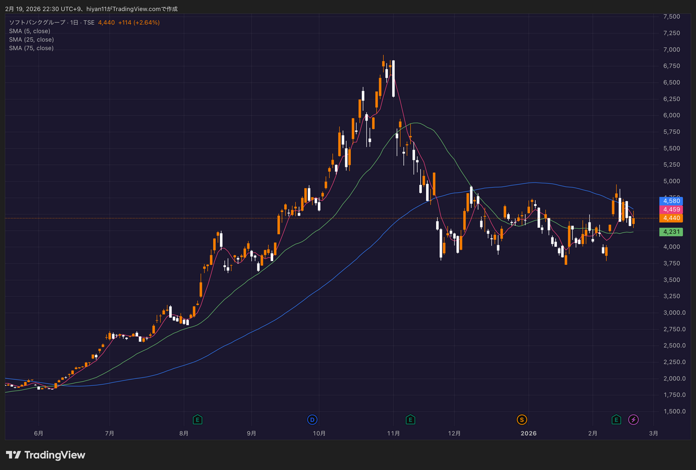Click the 8月 label on time axis
Viewport: 696px width, 470px height.
184,433
